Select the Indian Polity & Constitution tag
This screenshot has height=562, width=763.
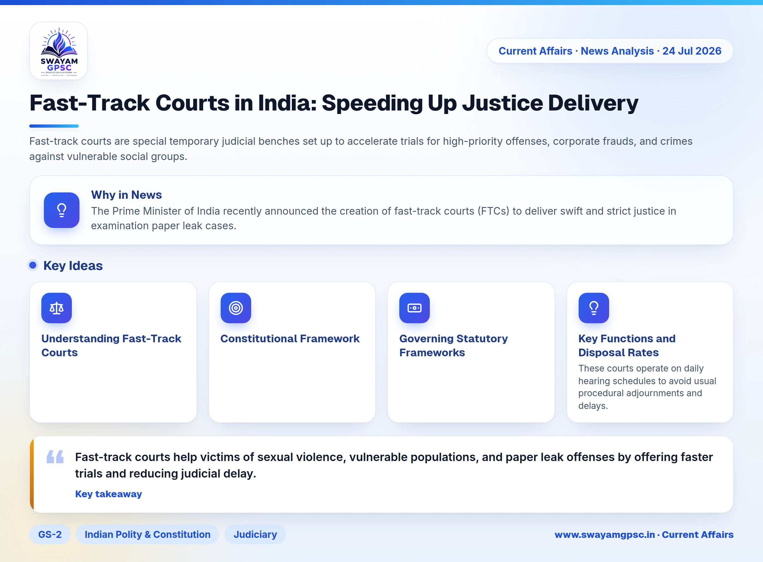[x=148, y=534]
